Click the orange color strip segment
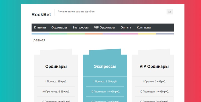201x102 pixels. 94,34
